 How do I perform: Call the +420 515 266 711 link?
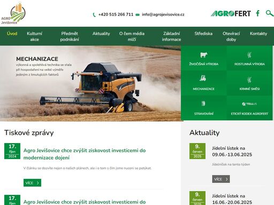[x=116, y=14]
